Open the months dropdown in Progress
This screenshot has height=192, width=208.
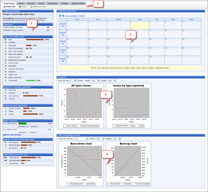73,81
